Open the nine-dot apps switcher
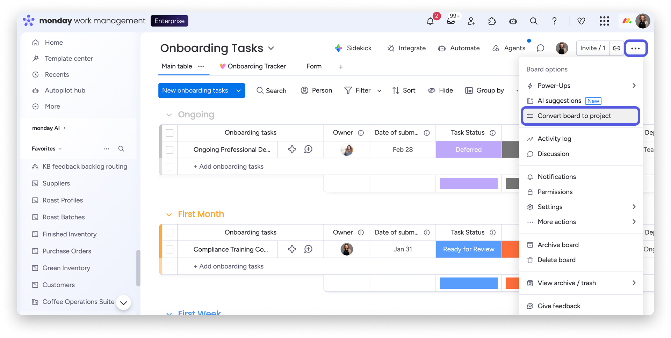 604,21
